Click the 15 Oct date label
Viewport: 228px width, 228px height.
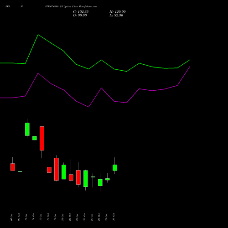point(41,217)
